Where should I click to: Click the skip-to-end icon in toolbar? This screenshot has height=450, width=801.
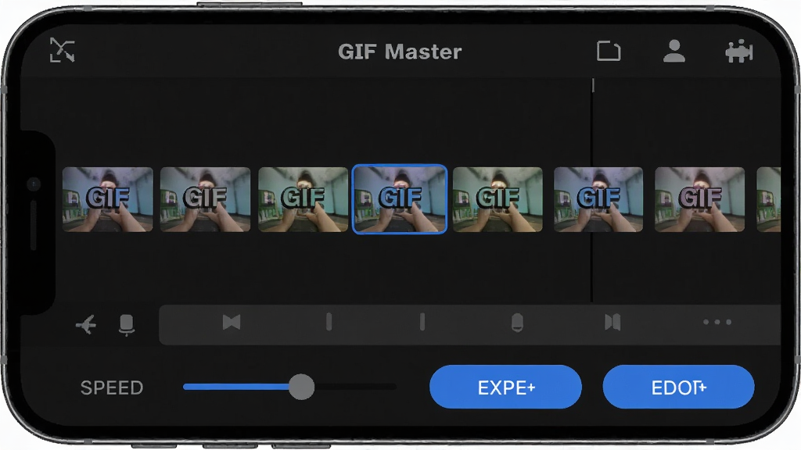click(x=612, y=322)
